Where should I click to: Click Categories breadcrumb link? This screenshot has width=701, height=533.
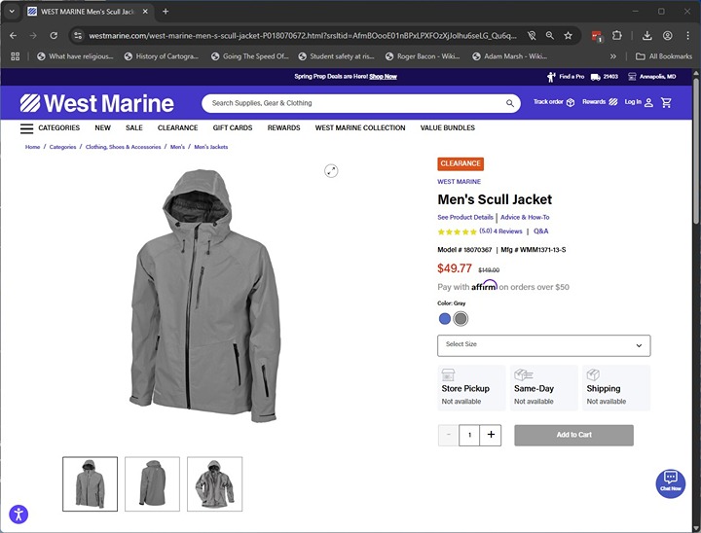coord(62,147)
